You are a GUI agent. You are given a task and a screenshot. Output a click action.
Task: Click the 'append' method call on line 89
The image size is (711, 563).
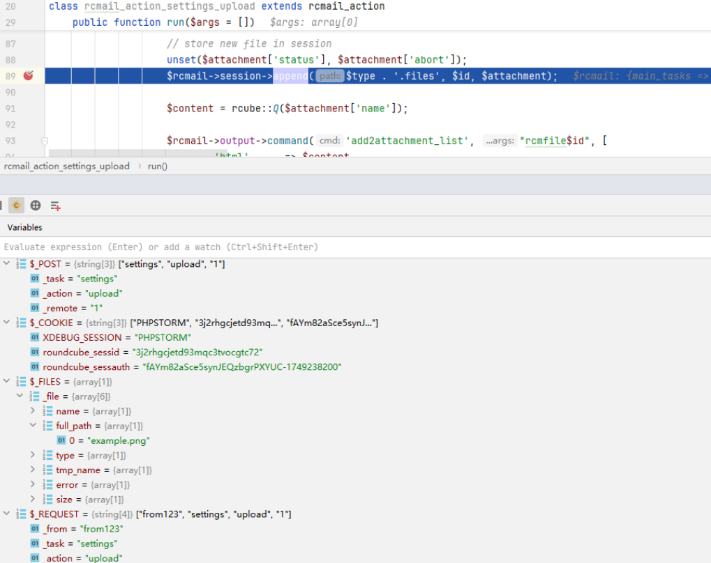(290, 76)
